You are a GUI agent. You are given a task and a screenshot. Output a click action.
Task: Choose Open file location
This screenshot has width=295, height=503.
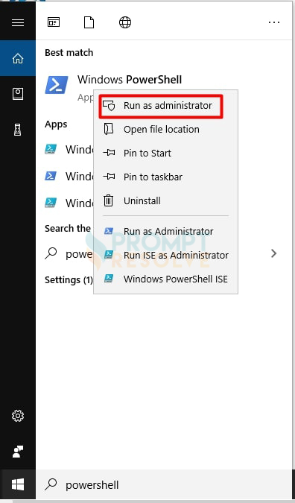(x=165, y=130)
